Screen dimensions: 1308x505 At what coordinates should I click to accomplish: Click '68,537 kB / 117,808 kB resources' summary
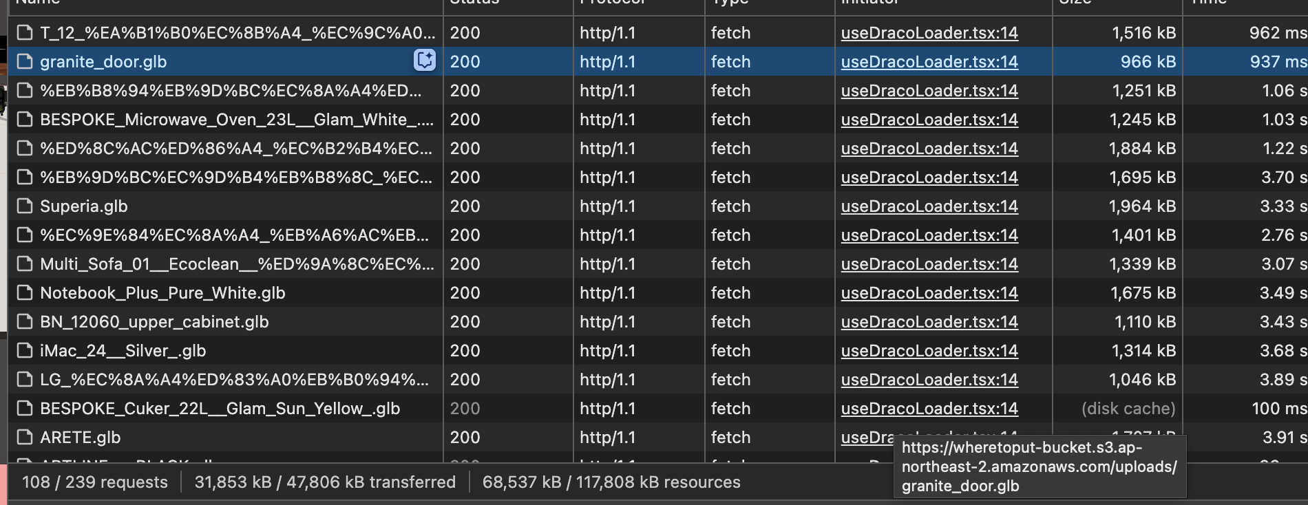pyautogui.click(x=611, y=482)
